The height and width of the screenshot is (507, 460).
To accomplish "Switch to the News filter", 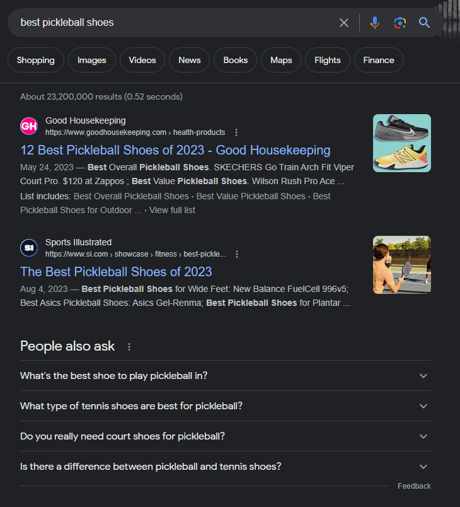I will pos(189,60).
